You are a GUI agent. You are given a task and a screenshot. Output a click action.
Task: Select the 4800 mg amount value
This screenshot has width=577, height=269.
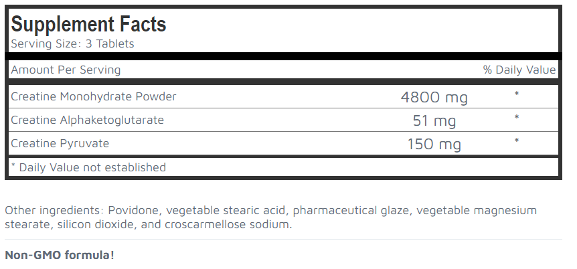click(434, 98)
